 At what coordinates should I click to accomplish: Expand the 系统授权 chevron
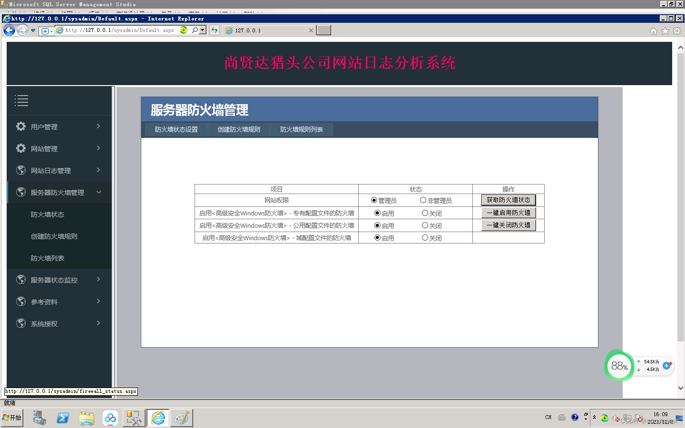98,323
